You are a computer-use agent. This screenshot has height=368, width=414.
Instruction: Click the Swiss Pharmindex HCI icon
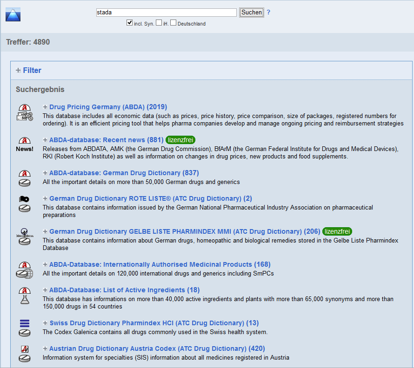click(25, 328)
